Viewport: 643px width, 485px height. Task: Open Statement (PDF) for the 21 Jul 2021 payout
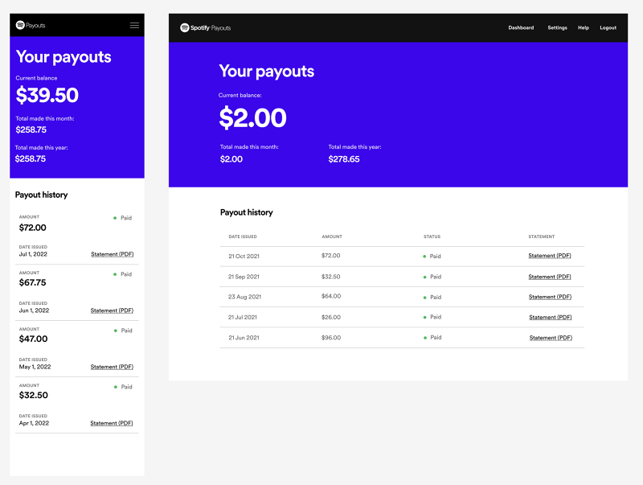click(x=551, y=317)
